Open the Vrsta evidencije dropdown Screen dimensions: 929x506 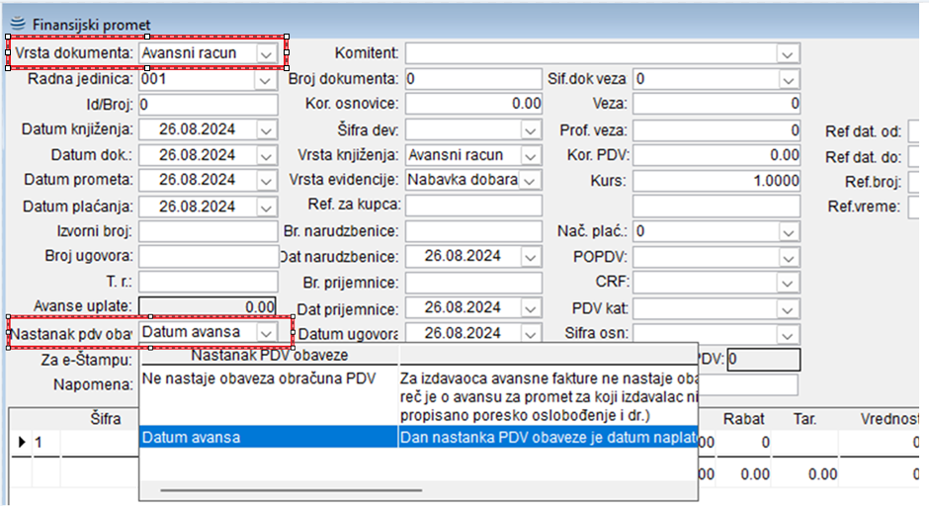click(x=530, y=181)
